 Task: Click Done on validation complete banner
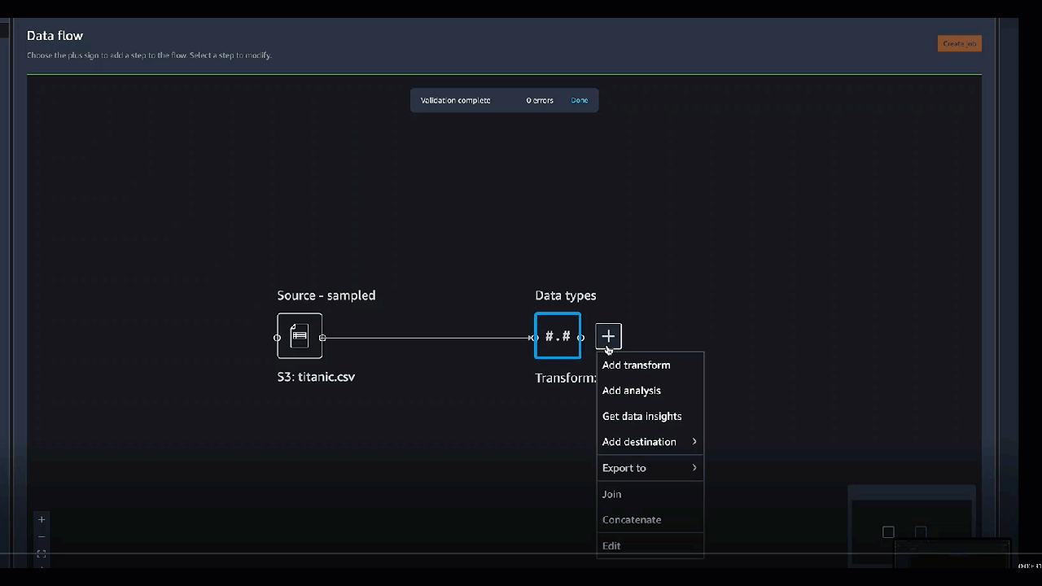click(x=579, y=100)
